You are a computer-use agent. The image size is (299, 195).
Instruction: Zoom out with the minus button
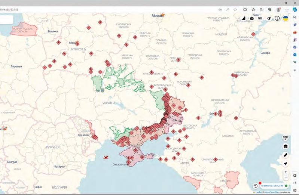[x=286, y=178]
